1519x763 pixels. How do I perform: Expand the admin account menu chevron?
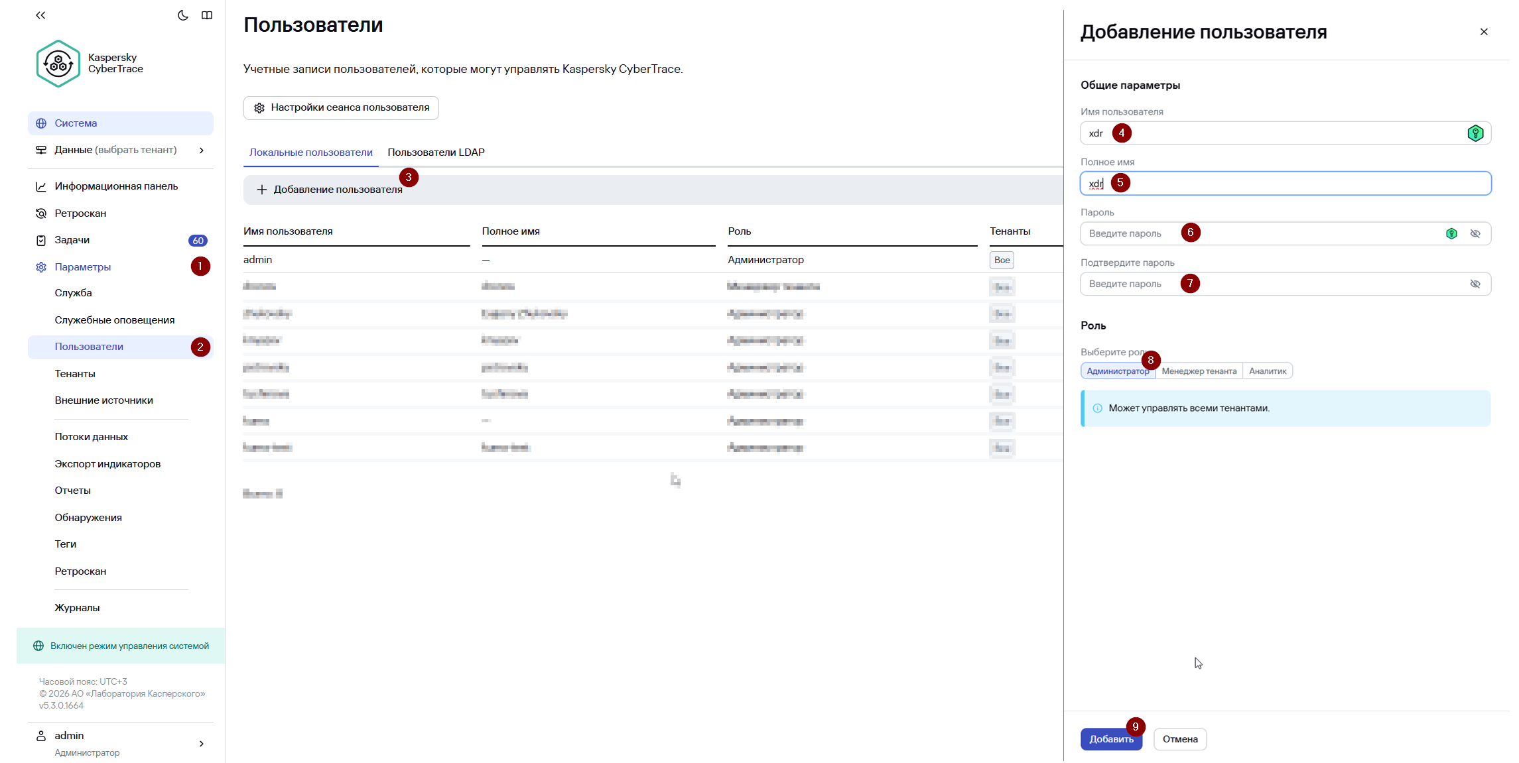(x=202, y=744)
